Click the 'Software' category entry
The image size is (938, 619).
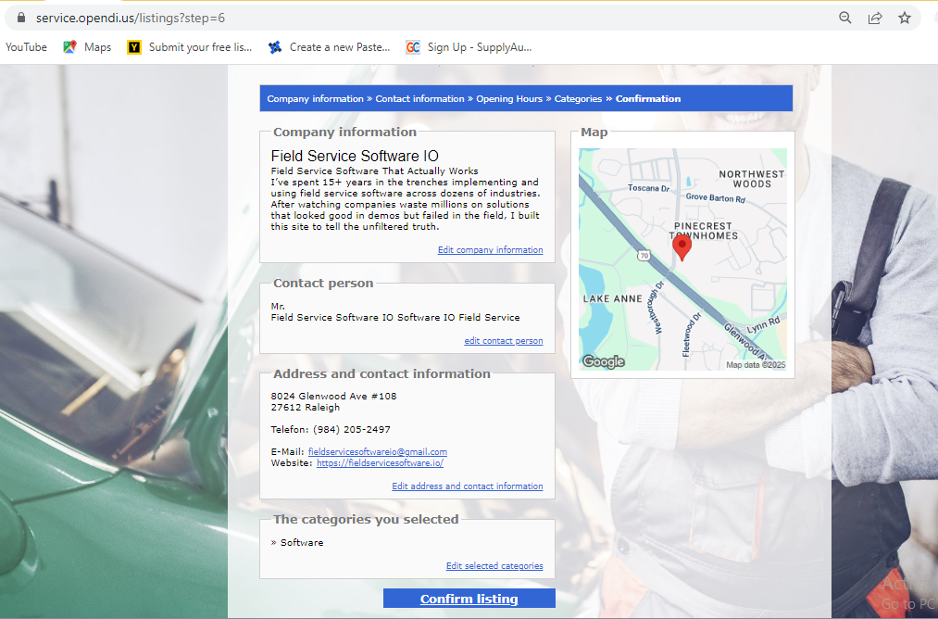[302, 542]
